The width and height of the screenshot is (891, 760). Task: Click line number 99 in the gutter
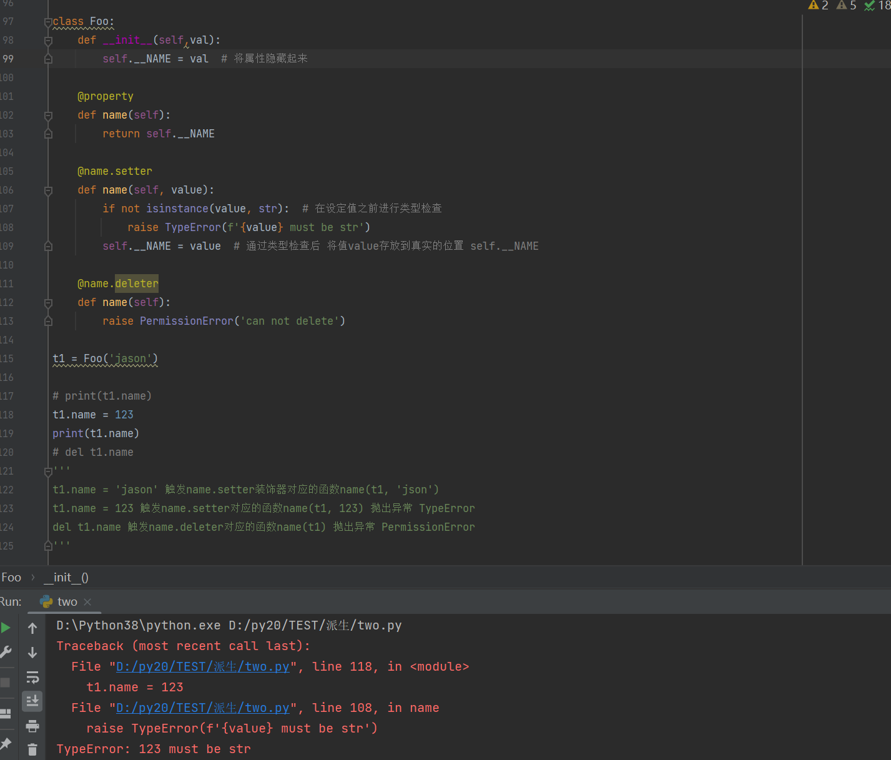click(x=7, y=59)
